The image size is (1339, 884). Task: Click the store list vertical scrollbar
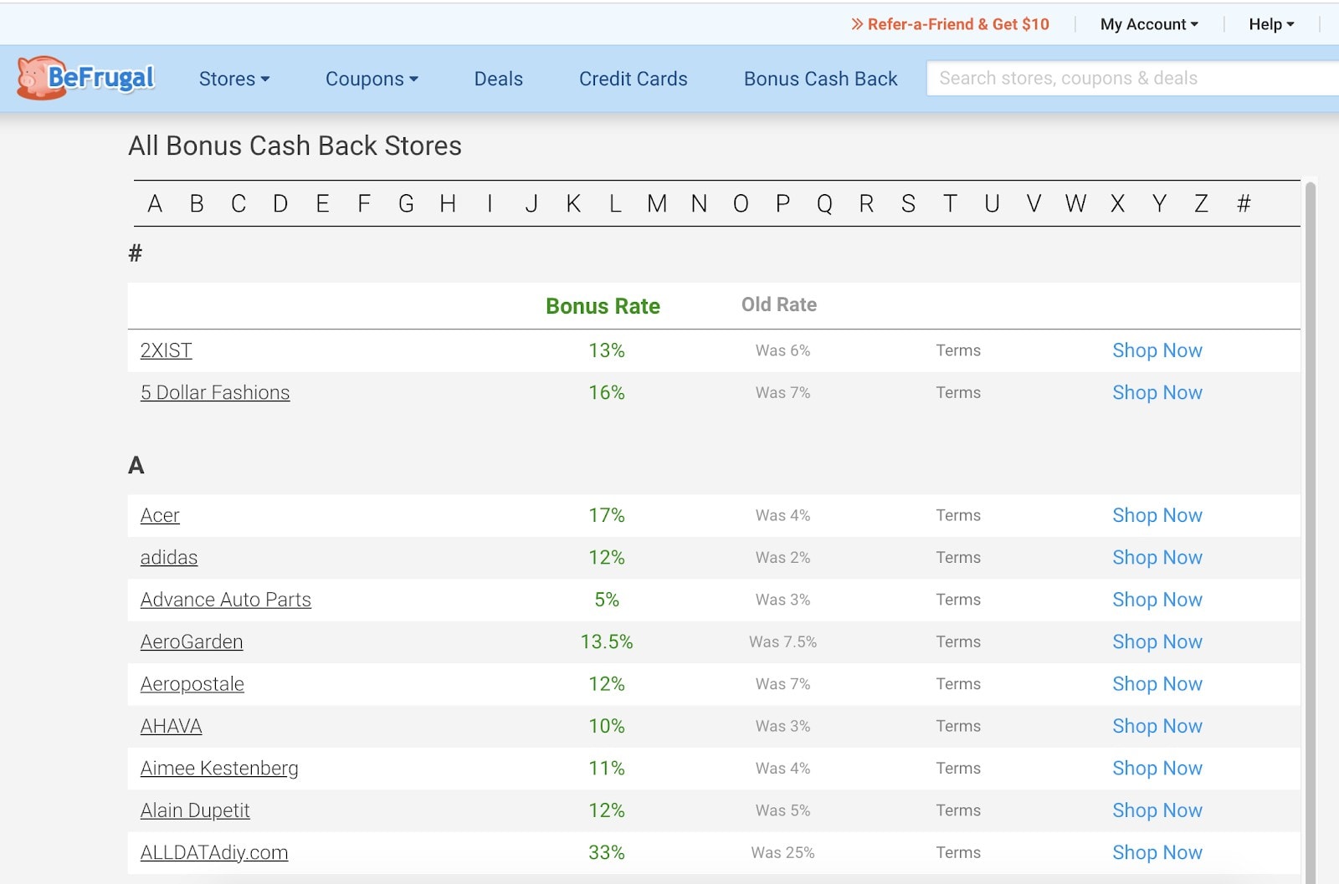click(1311, 532)
